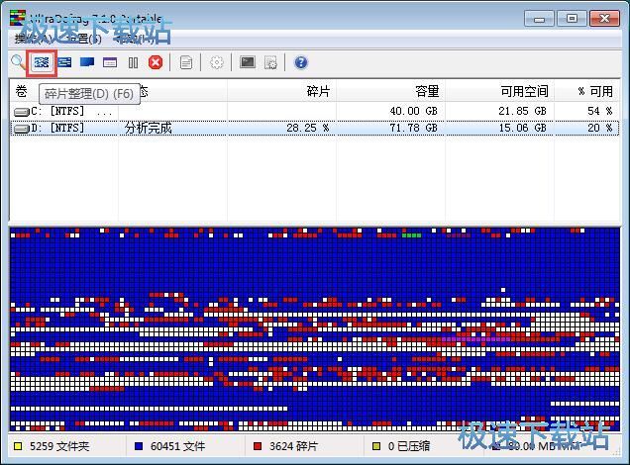Click the 3624 碎片 status entry
Image resolution: width=630 pixels, height=465 pixels.
293,446
